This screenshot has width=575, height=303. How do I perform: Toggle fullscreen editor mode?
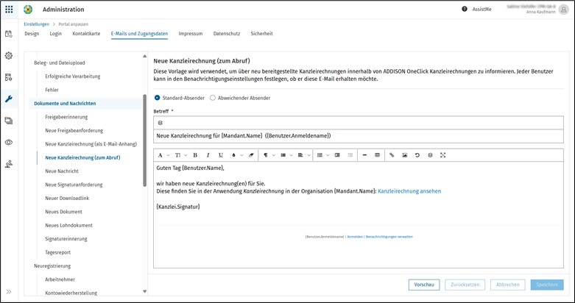[x=443, y=155]
